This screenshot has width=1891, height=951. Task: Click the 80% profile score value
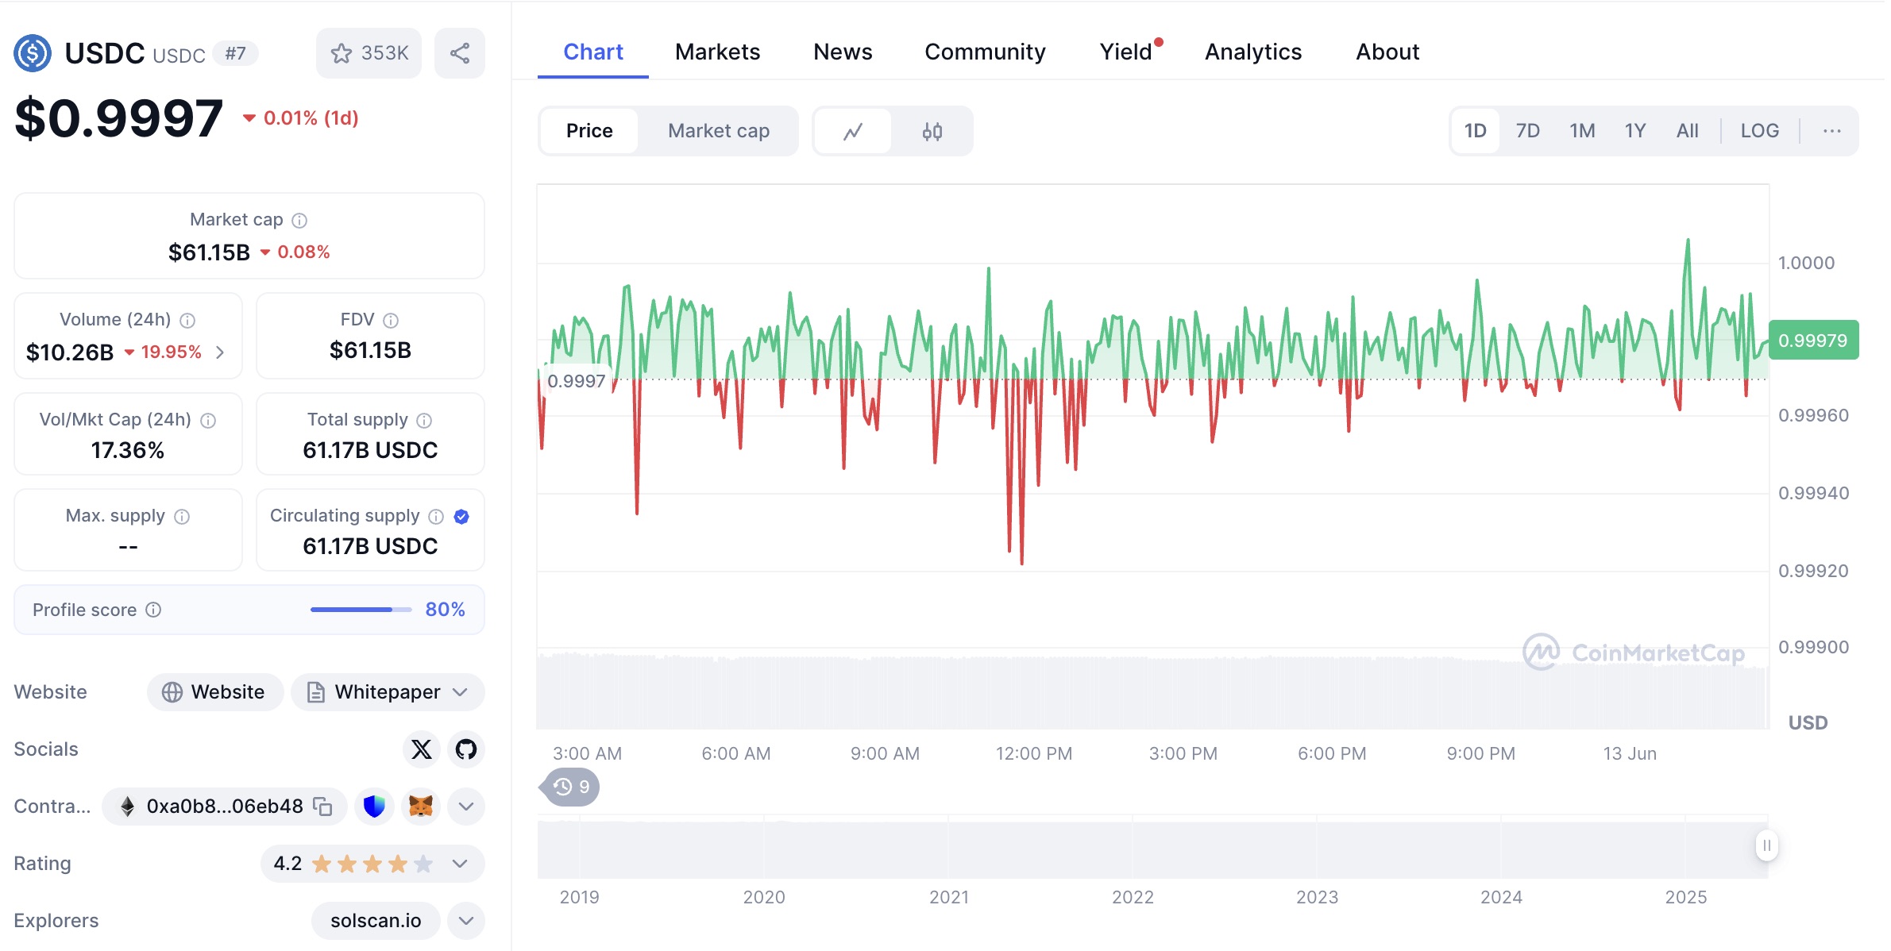[x=445, y=610]
